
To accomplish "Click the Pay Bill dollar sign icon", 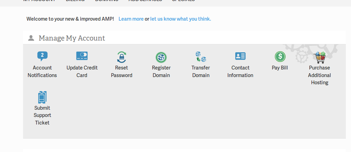I will 280,56.
